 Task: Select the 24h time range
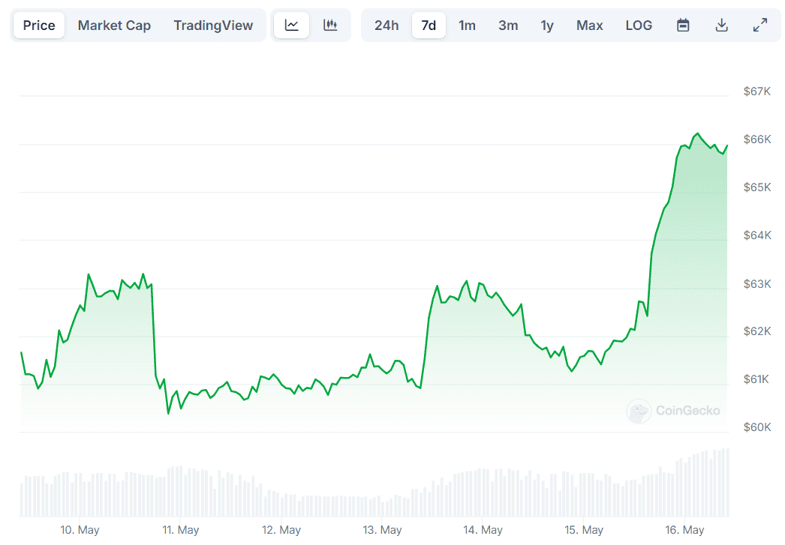tap(386, 25)
